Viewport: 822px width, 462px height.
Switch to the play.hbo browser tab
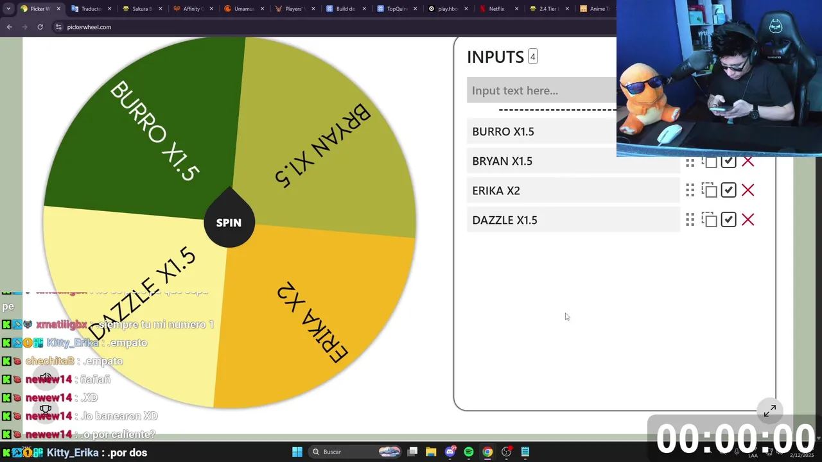(x=448, y=9)
